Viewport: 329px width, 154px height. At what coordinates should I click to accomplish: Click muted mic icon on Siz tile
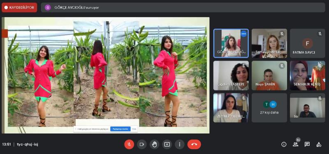[x=320, y=98]
